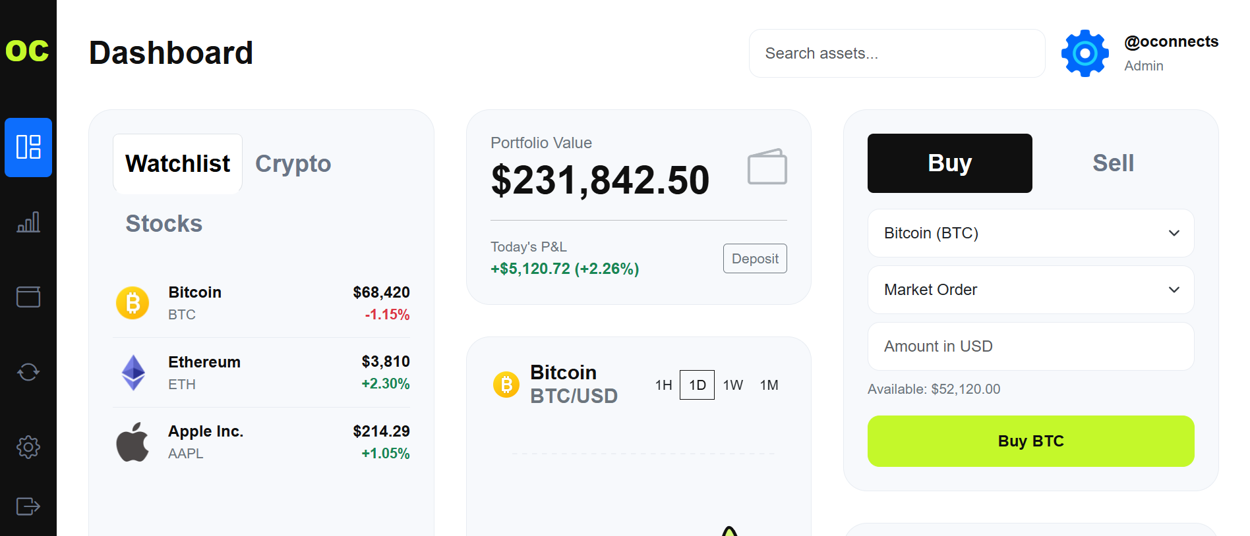1250x536 pixels.
Task: Switch to the Stocks tab
Action: (x=164, y=224)
